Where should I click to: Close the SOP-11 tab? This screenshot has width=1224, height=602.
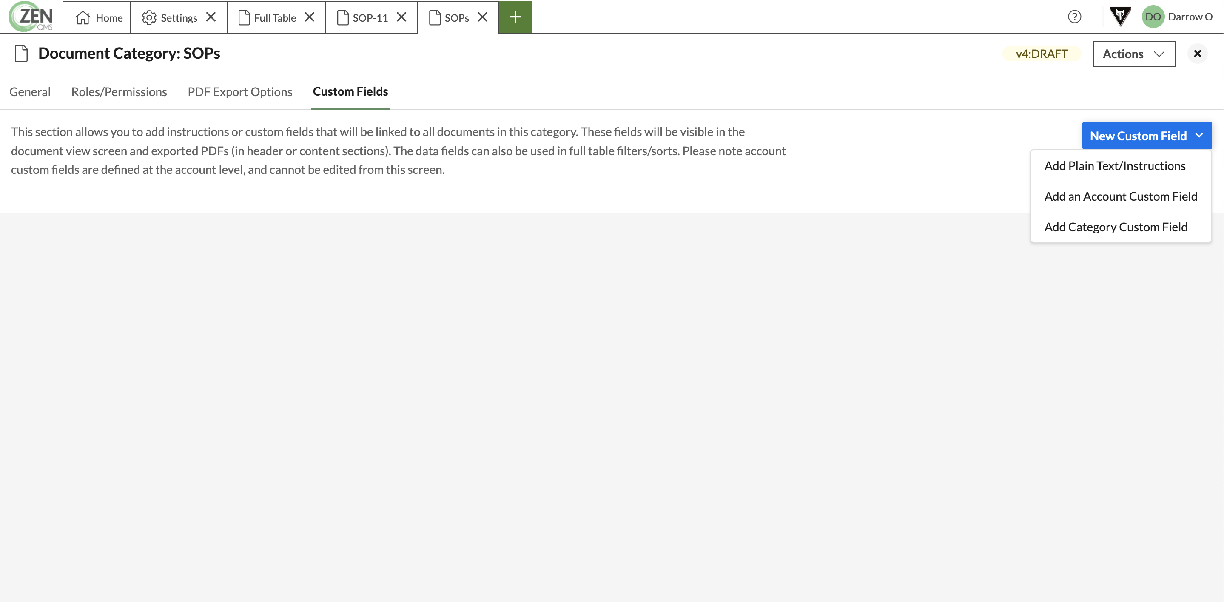coord(401,17)
